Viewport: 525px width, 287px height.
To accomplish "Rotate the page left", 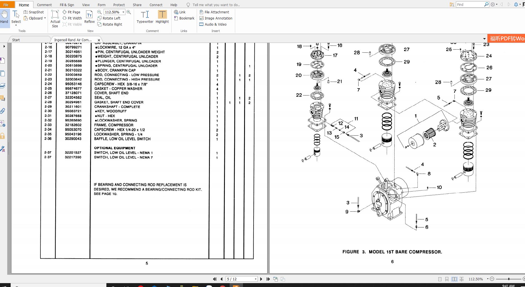I will point(109,18).
